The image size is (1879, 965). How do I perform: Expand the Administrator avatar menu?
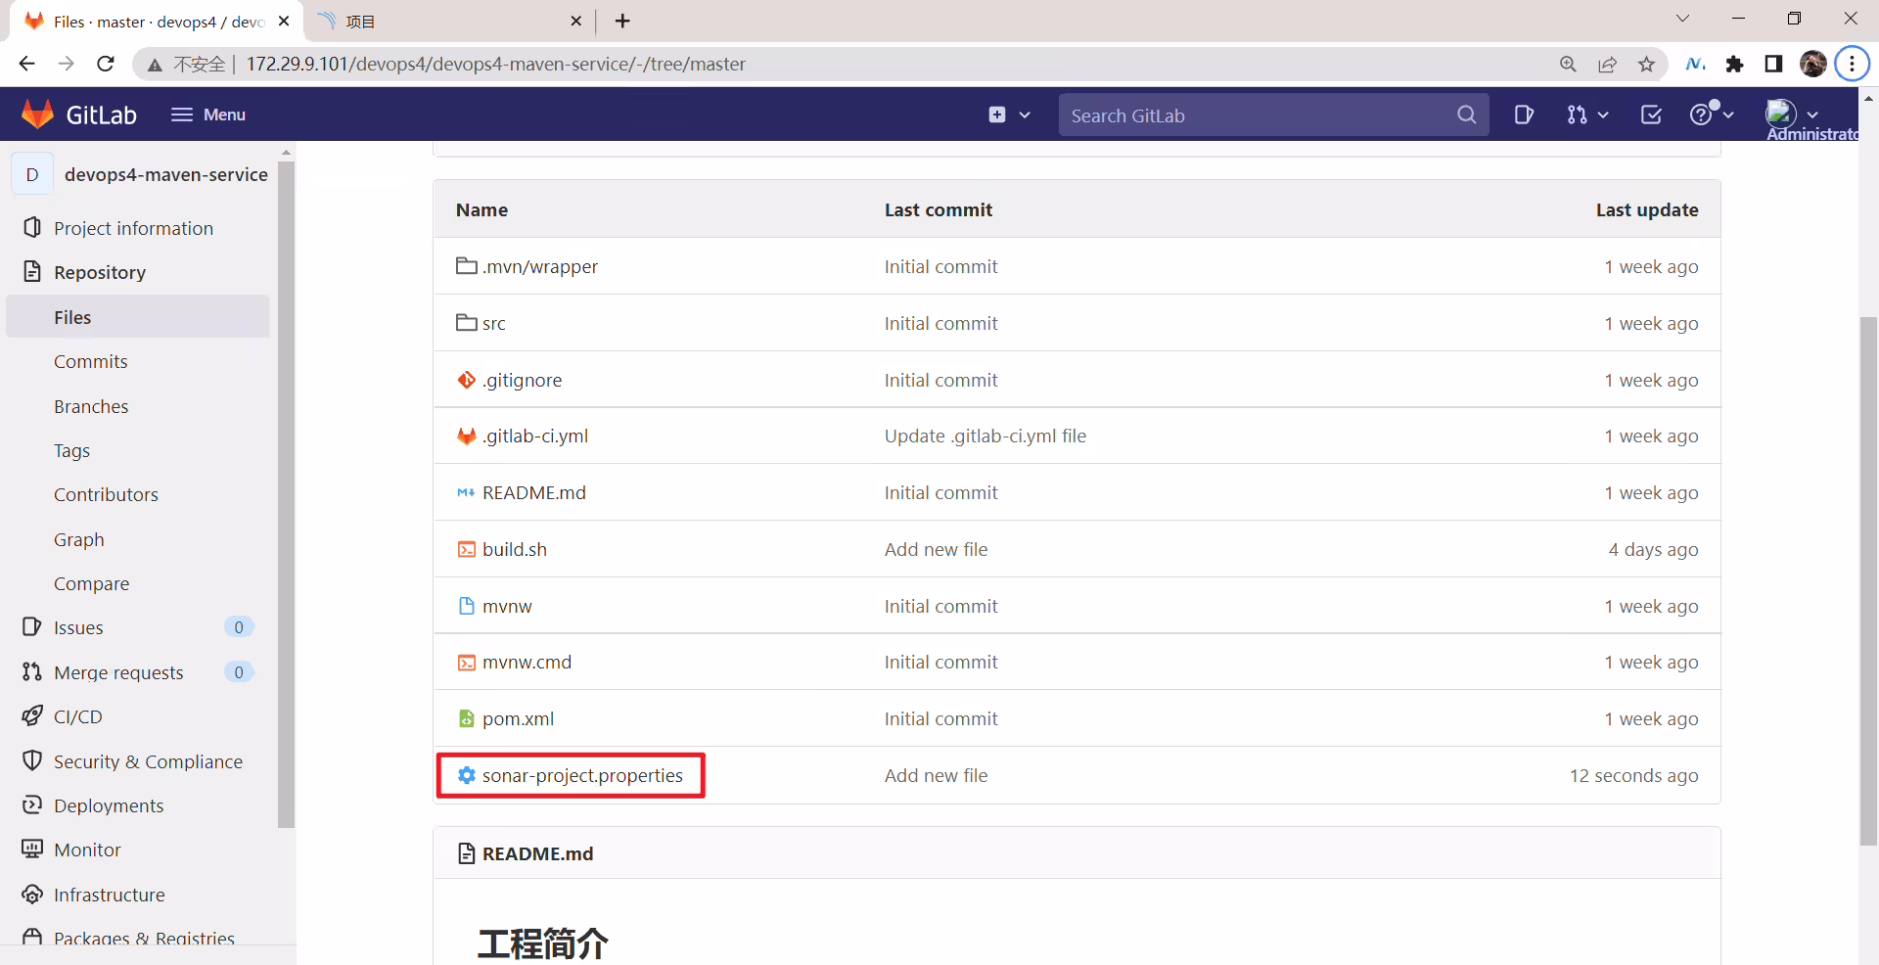pyautogui.click(x=1793, y=115)
